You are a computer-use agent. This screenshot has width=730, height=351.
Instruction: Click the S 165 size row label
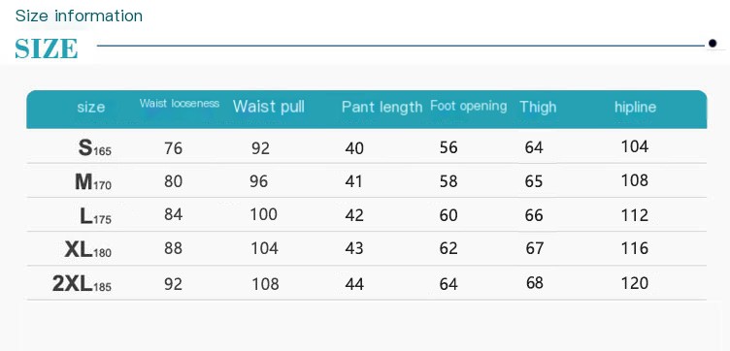click(94, 147)
